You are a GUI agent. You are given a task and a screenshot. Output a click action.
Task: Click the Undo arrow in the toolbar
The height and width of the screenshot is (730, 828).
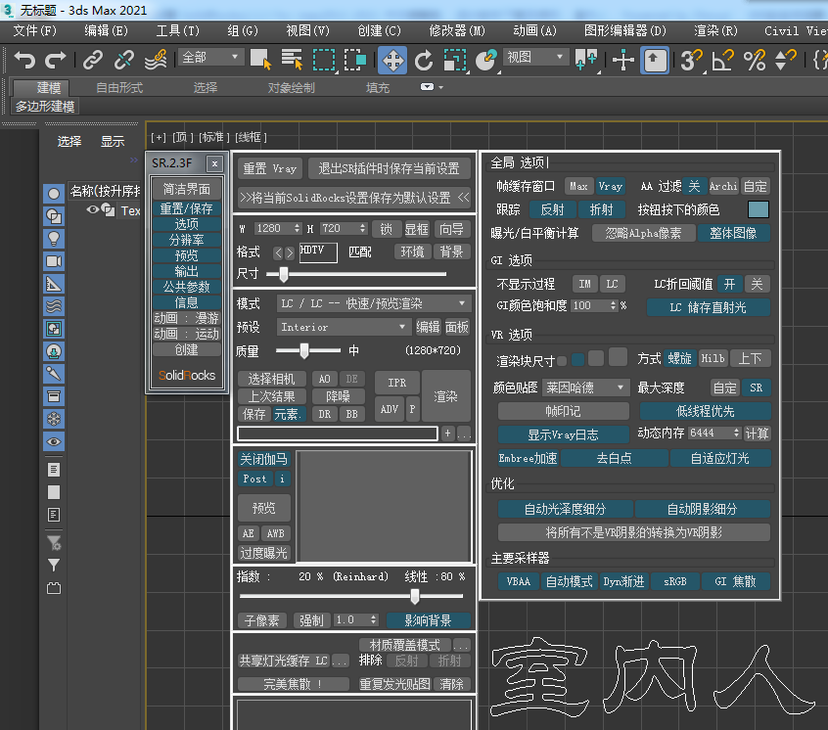point(24,61)
